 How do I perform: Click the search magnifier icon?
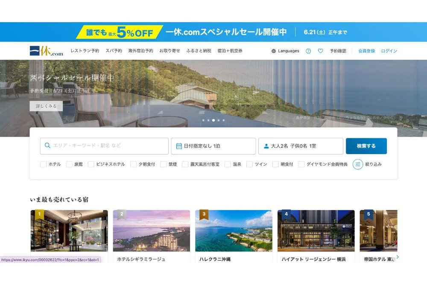coord(47,146)
